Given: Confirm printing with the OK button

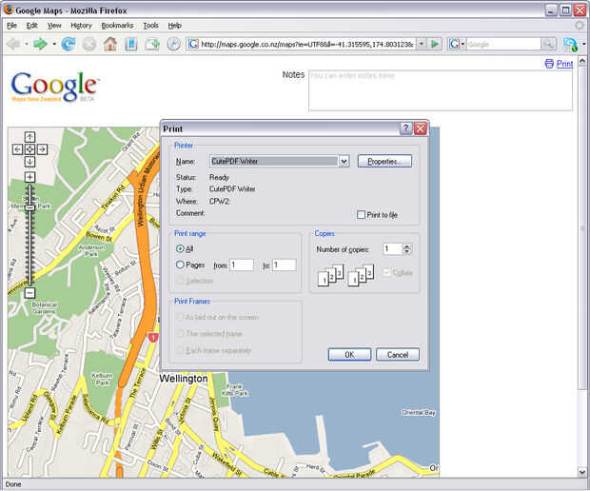Looking at the screenshot, I should pyautogui.click(x=349, y=354).
